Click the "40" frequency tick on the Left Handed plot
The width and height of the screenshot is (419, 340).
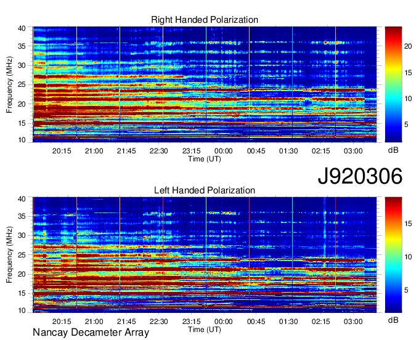coord(22,199)
